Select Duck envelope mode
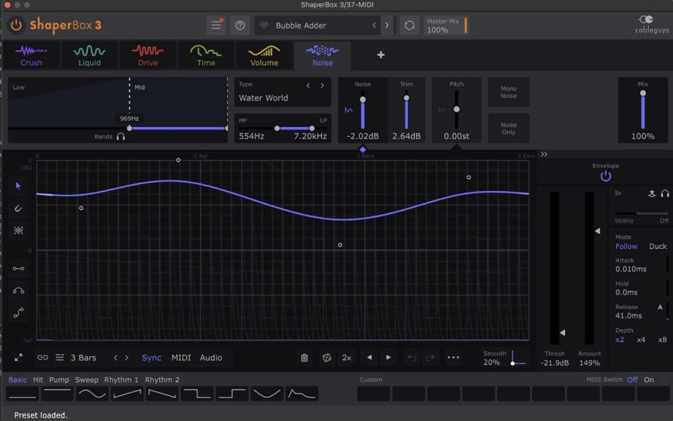The image size is (673, 421). click(x=657, y=246)
